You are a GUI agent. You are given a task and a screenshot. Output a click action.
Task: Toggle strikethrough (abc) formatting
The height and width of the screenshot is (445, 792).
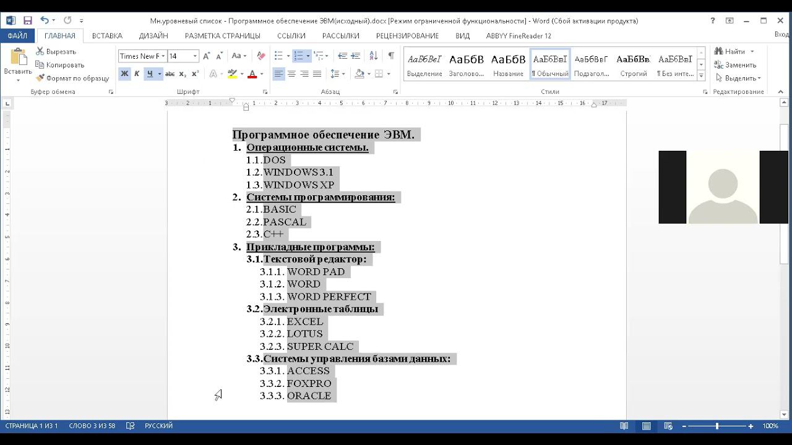click(x=170, y=74)
